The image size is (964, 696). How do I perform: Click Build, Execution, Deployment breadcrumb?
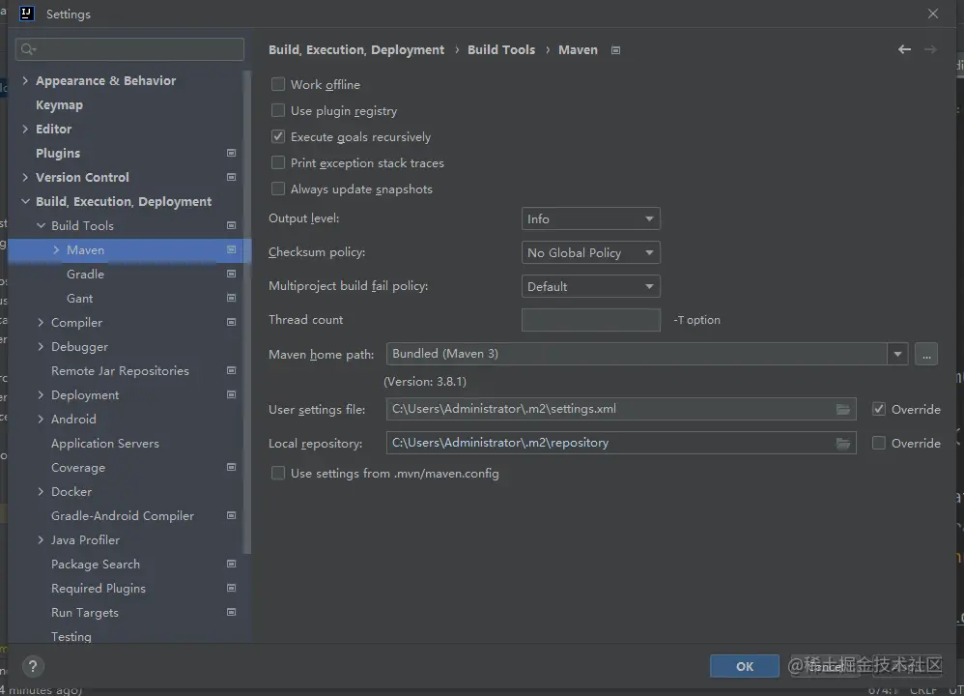[356, 50]
